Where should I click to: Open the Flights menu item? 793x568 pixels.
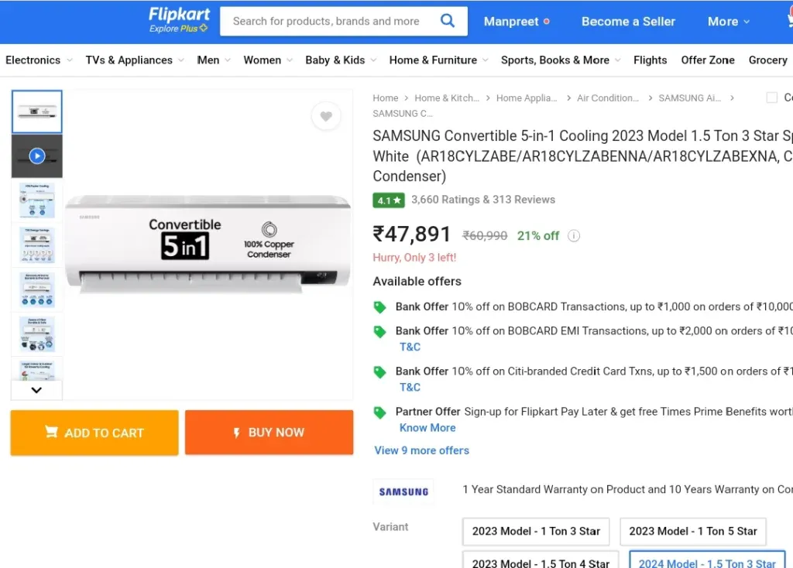(x=650, y=60)
